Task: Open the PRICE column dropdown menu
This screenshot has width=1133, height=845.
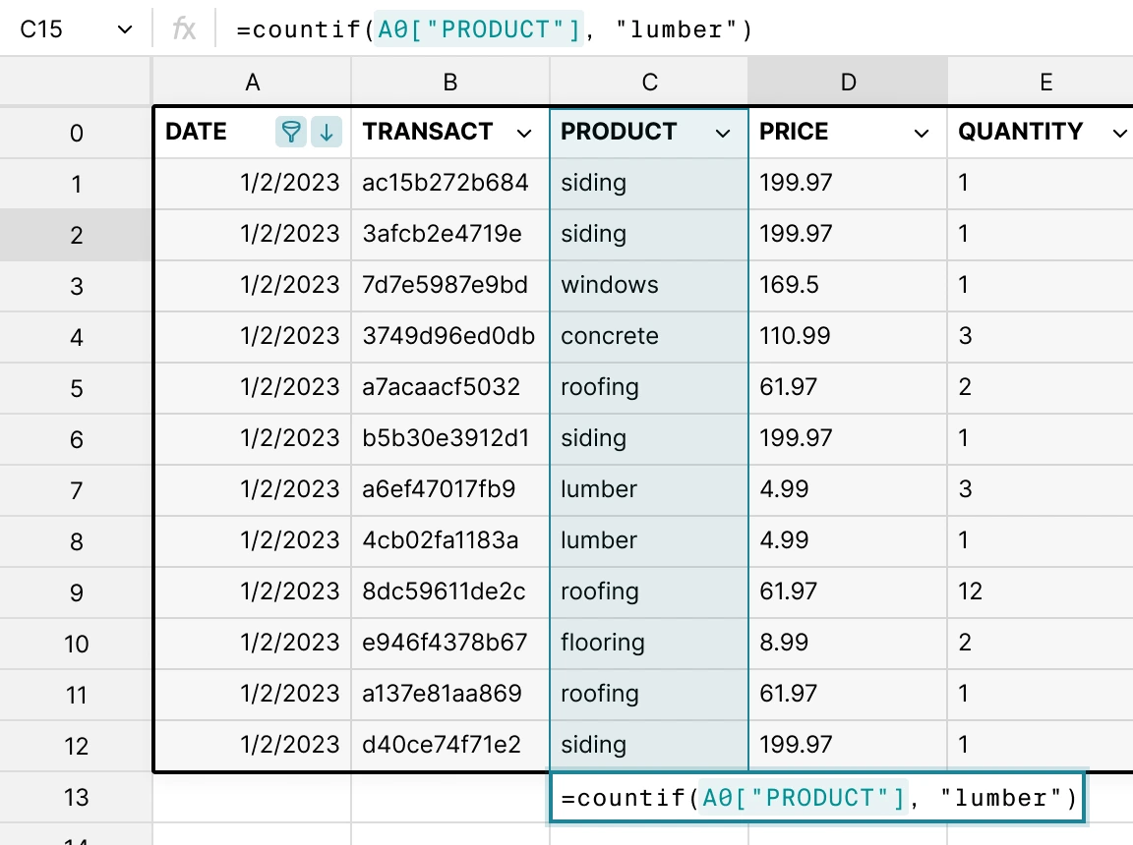Action: [922, 134]
